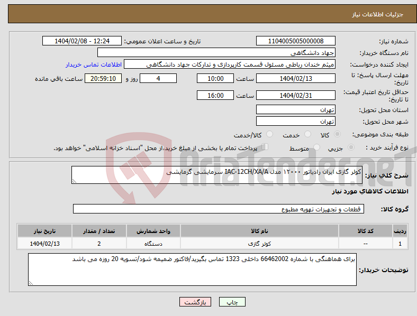Click the شماره نیاز number field
Viewport: 417px width, 316px height.
click(x=296, y=41)
